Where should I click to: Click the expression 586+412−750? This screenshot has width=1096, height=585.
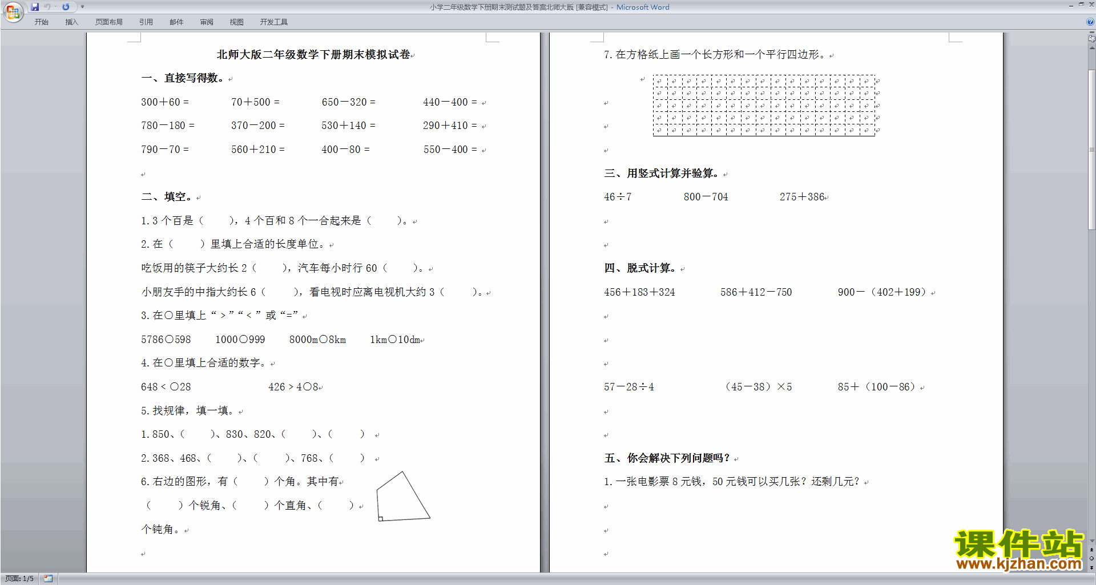click(x=756, y=292)
